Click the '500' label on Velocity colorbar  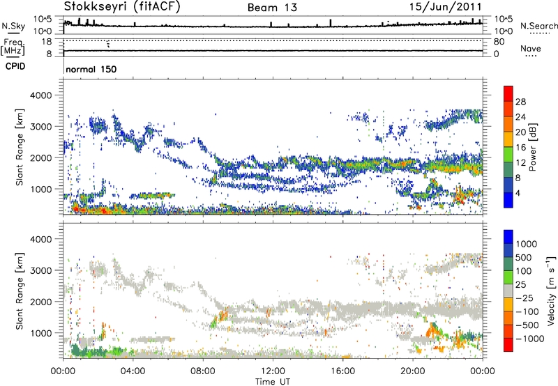[523, 257]
